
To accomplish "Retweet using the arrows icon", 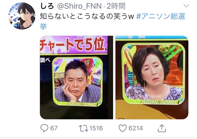I will [x=84, y=128].
